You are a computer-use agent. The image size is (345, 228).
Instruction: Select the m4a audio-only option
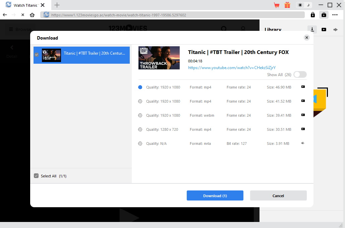click(x=140, y=144)
